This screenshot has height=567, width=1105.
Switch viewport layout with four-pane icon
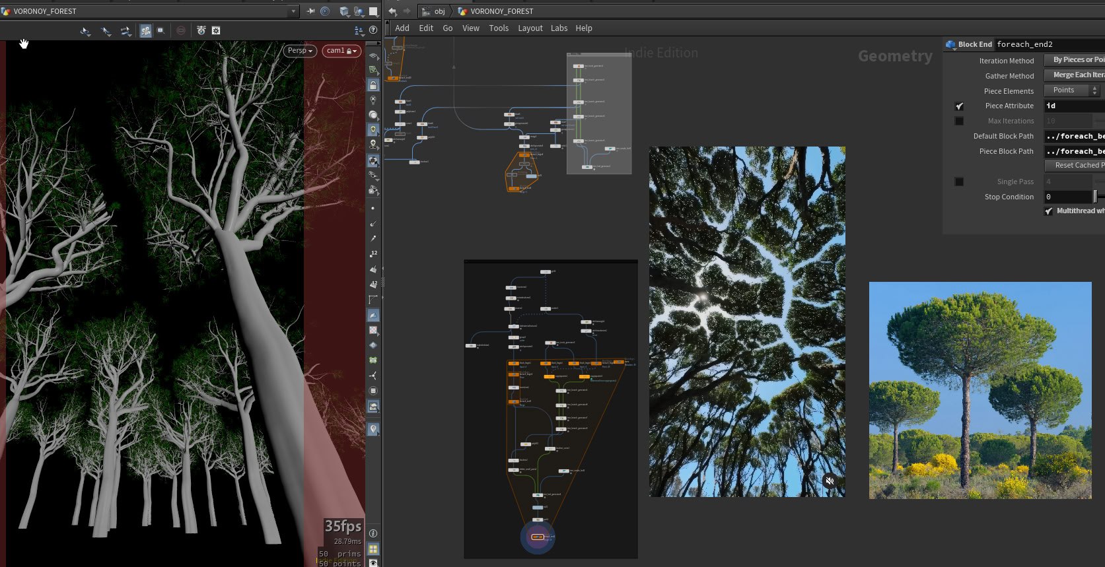373,549
